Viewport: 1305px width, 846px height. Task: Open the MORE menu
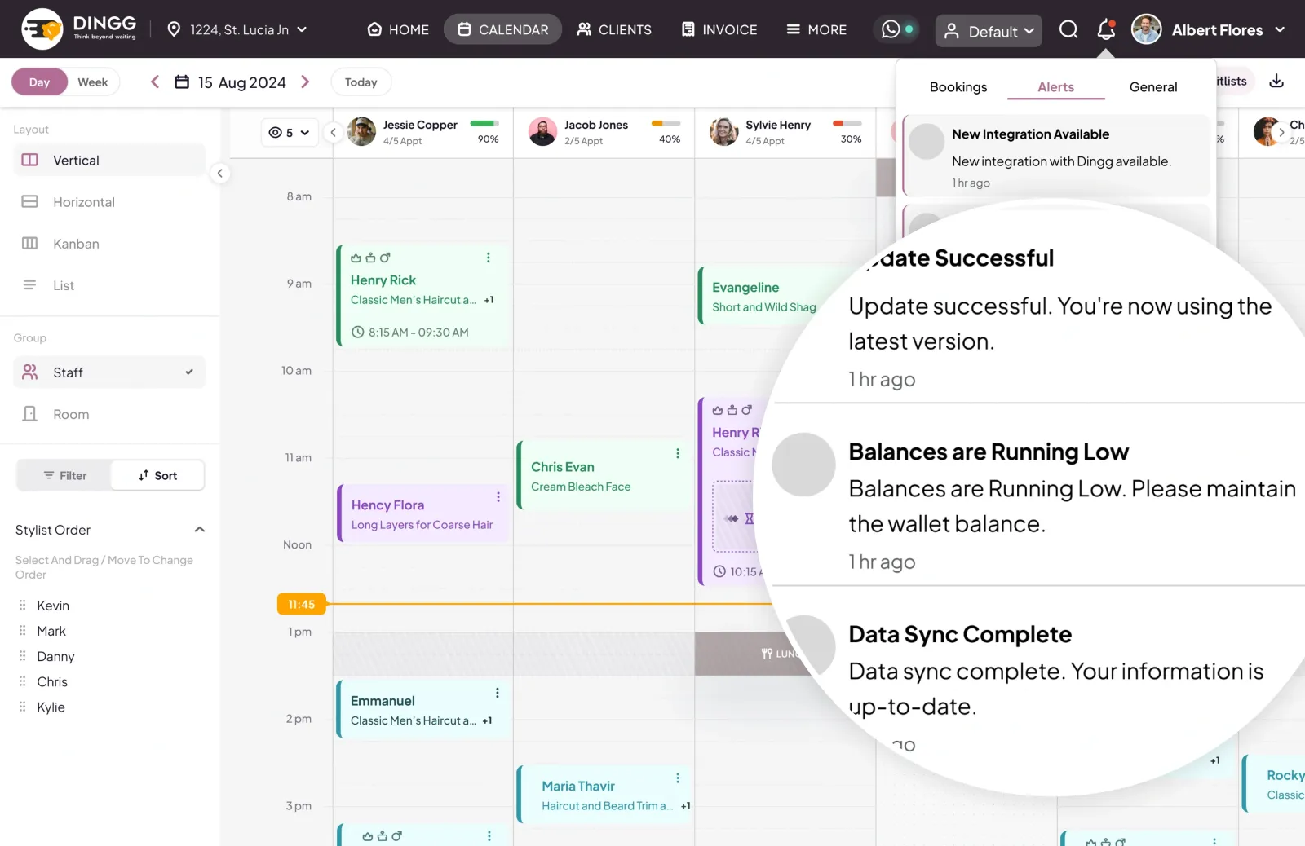816,30
